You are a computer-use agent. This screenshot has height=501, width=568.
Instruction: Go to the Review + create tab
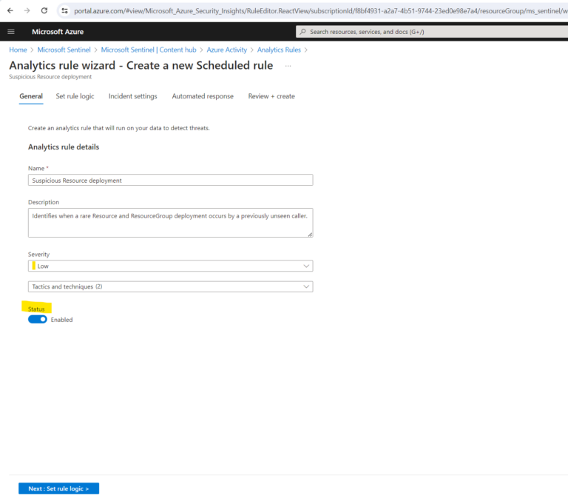(x=271, y=96)
